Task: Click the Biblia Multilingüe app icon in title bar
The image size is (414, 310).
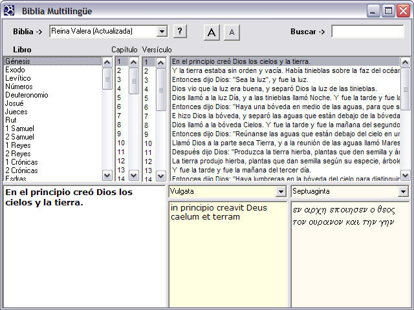Action: pyautogui.click(x=9, y=11)
